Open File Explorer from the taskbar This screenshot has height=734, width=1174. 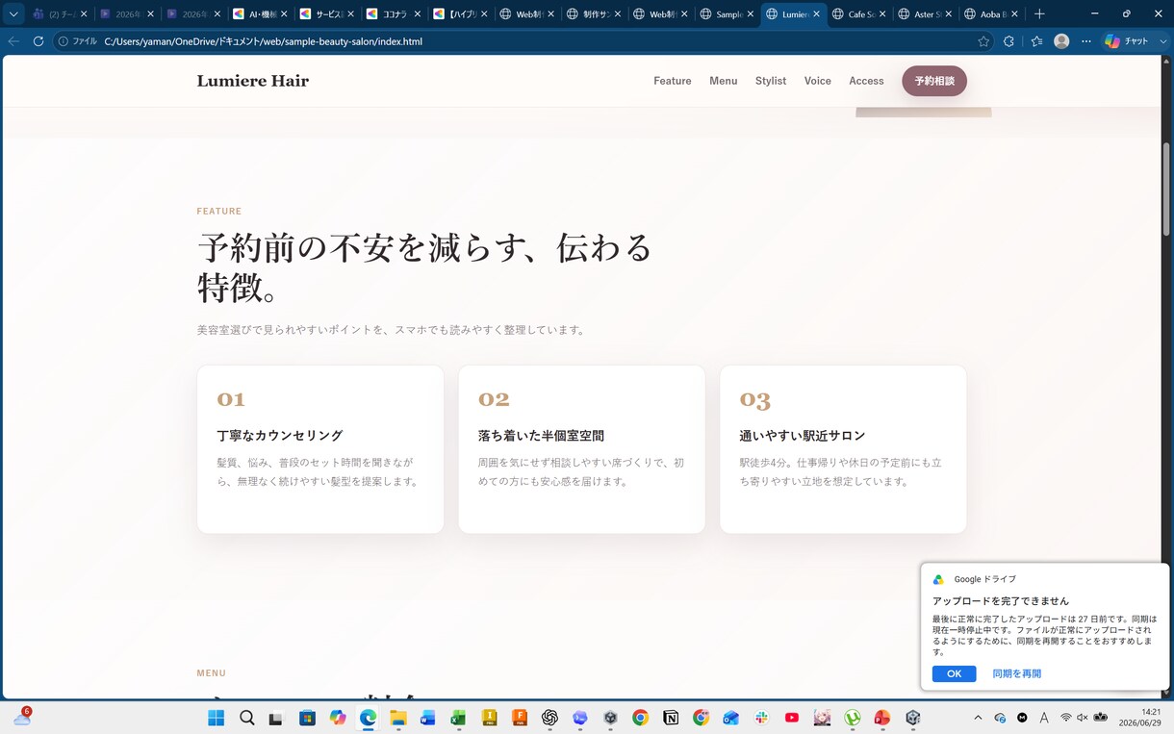point(397,718)
